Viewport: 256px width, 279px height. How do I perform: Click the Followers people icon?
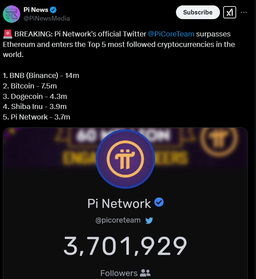click(x=145, y=273)
